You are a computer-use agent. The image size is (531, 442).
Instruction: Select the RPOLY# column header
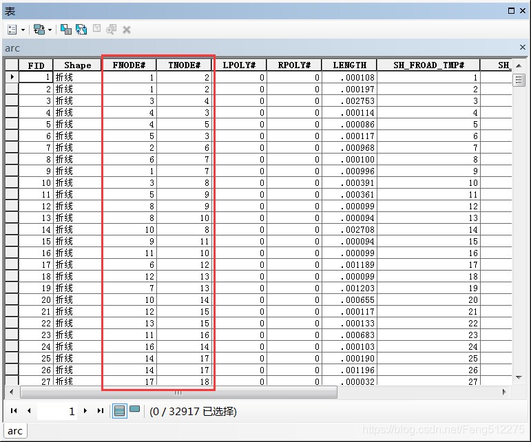click(294, 65)
